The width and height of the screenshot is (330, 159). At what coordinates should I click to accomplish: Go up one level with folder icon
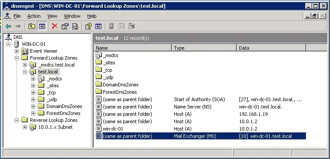click(x=32, y=26)
